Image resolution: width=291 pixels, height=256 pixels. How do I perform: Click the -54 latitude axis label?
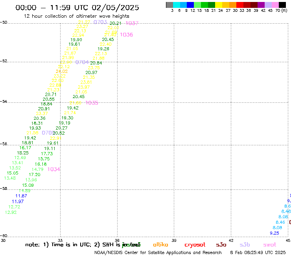click(x=4, y=102)
